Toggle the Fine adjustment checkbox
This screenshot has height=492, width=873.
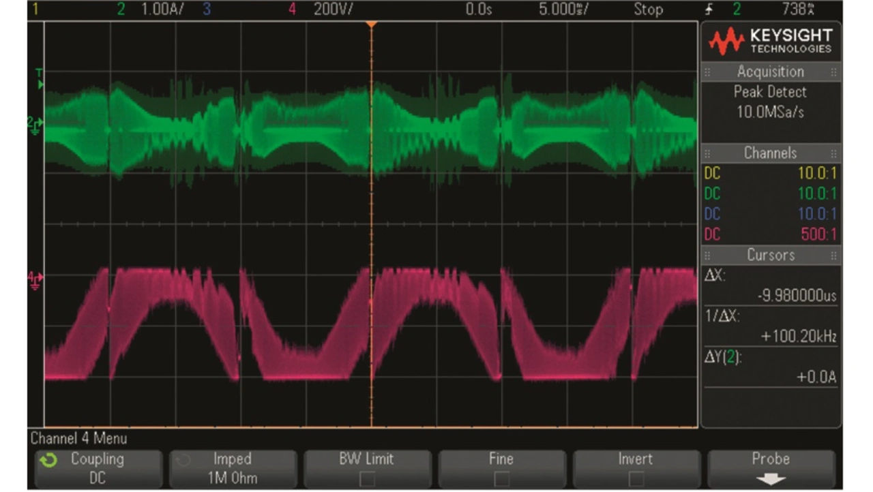point(501,478)
